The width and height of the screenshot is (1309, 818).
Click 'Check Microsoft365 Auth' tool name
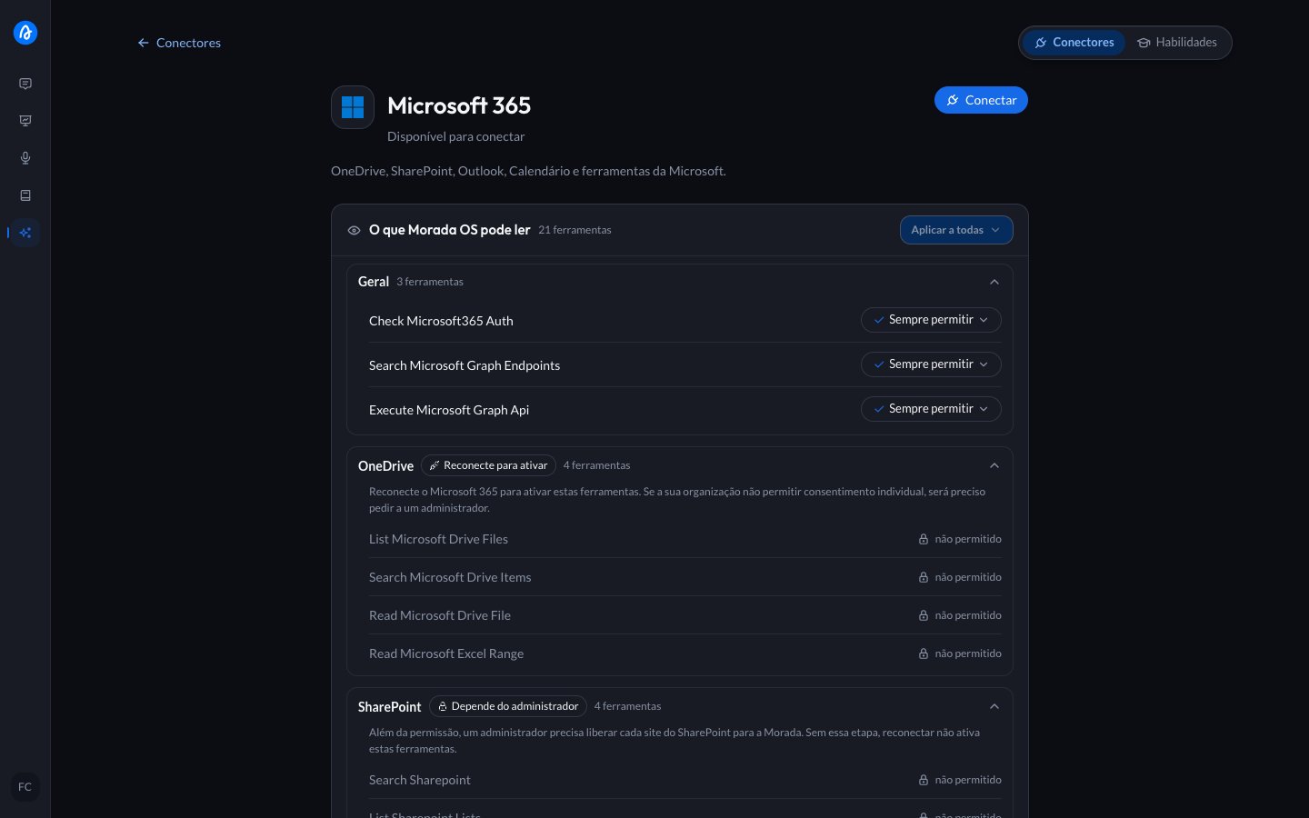click(441, 321)
